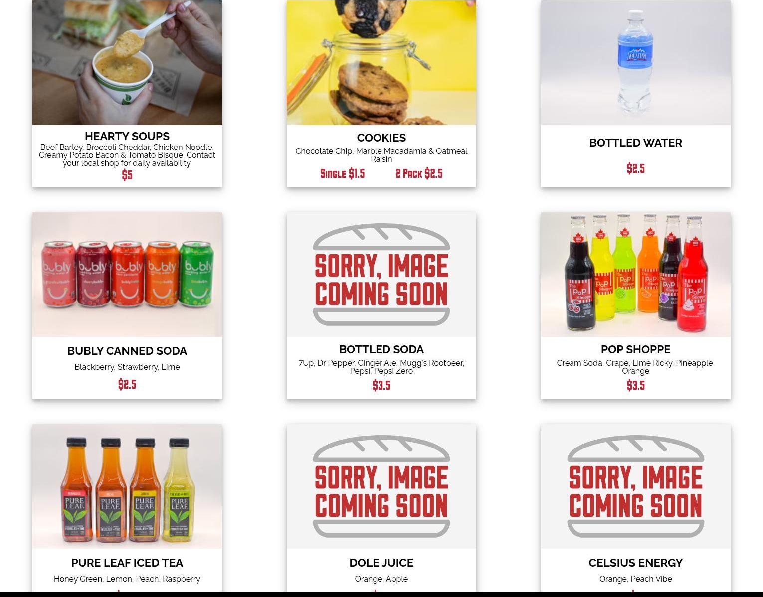The height and width of the screenshot is (597, 763).
Task: Click the Bubly cans photo
Action: (127, 275)
